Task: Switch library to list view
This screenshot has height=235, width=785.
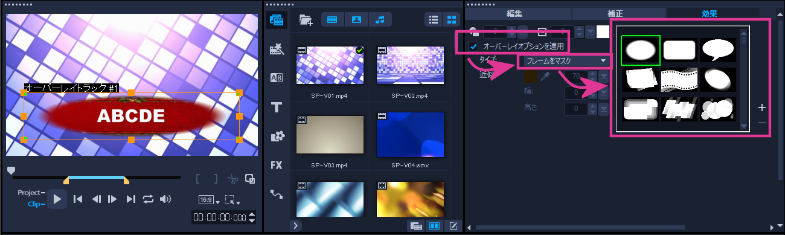Action: pyautogui.click(x=433, y=19)
